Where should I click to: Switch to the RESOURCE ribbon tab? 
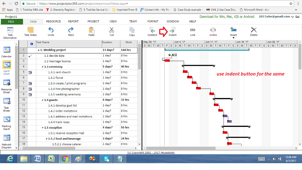53,21
